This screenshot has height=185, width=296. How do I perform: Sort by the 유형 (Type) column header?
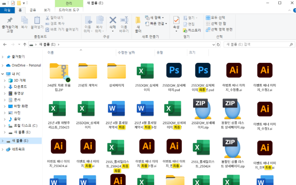tap(160, 53)
